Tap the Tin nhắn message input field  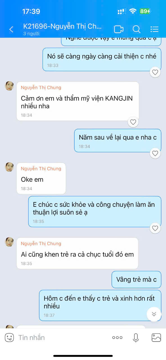click(62, 337)
